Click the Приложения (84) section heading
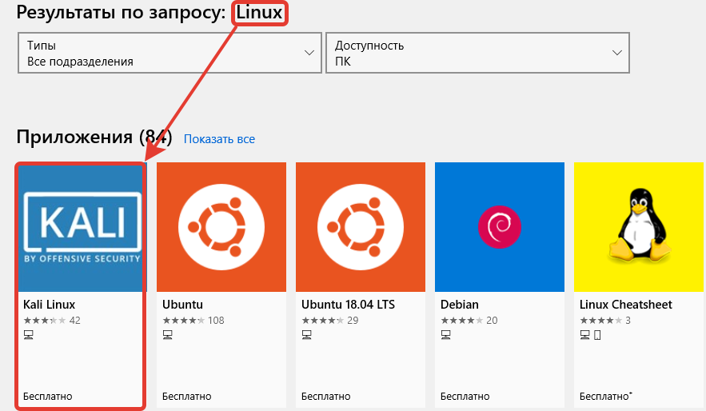Image resolution: width=706 pixels, height=411 pixels. pos(94,137)
